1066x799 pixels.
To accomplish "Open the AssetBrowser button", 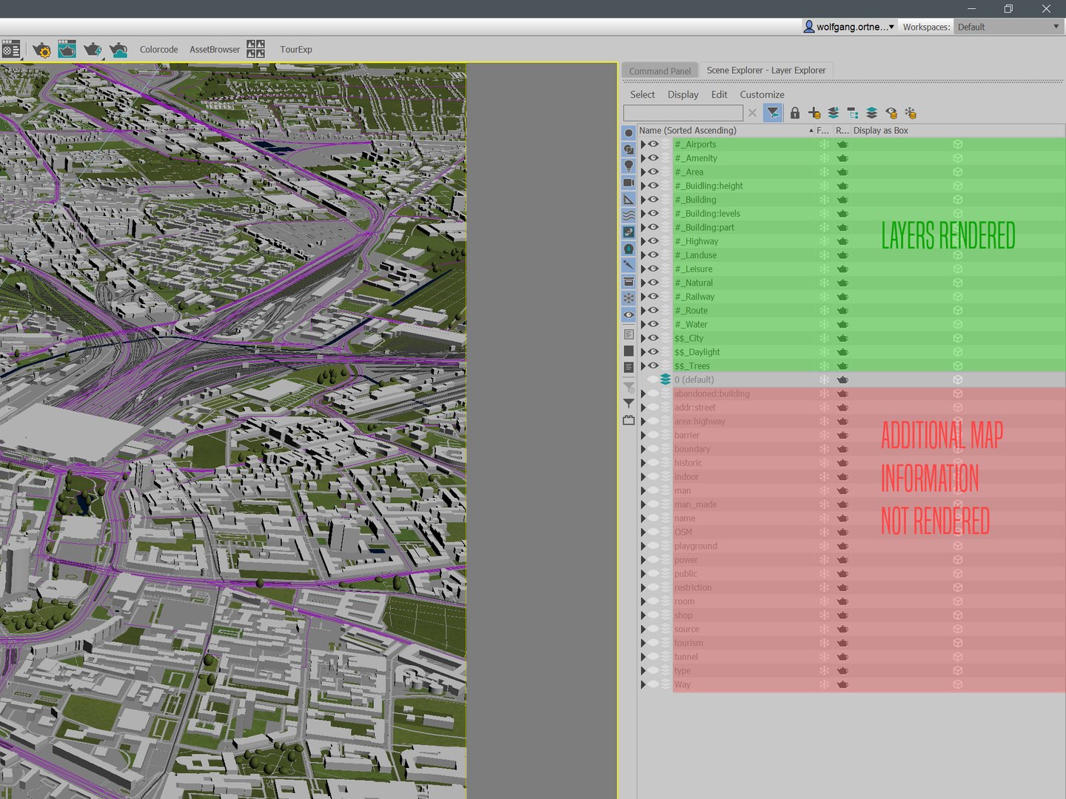I will coord(215,50).
